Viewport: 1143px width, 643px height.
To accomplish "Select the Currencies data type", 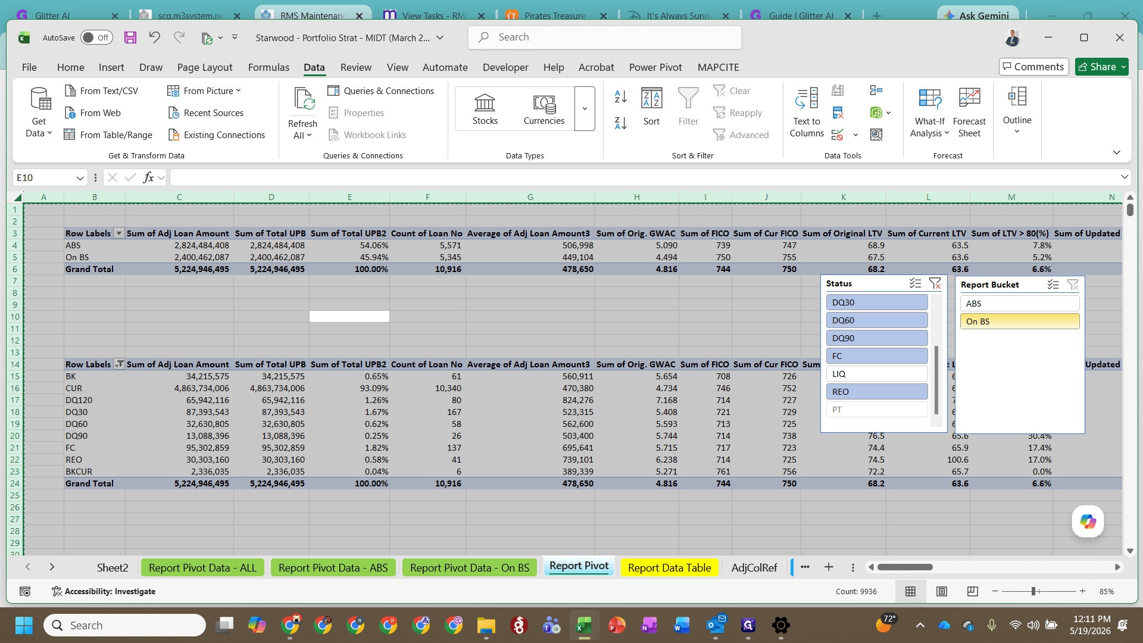I will [x=544, y=109].
